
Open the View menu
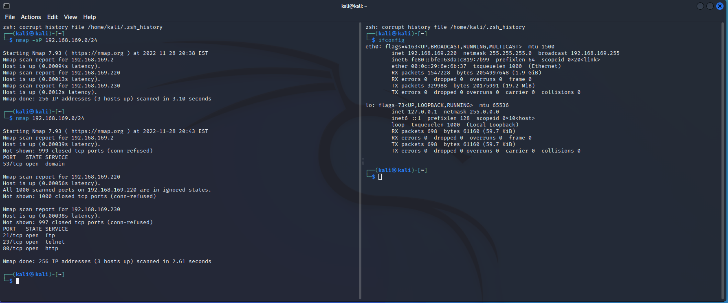[x=70, y=17]
